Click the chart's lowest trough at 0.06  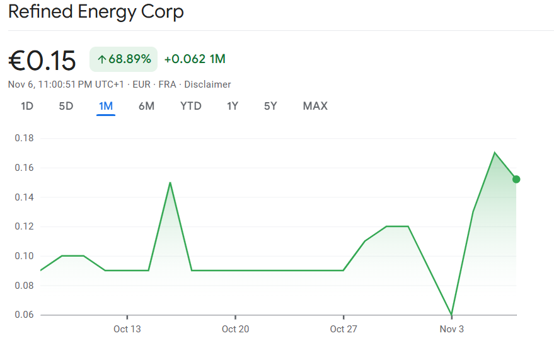click(x=452, y=314)
